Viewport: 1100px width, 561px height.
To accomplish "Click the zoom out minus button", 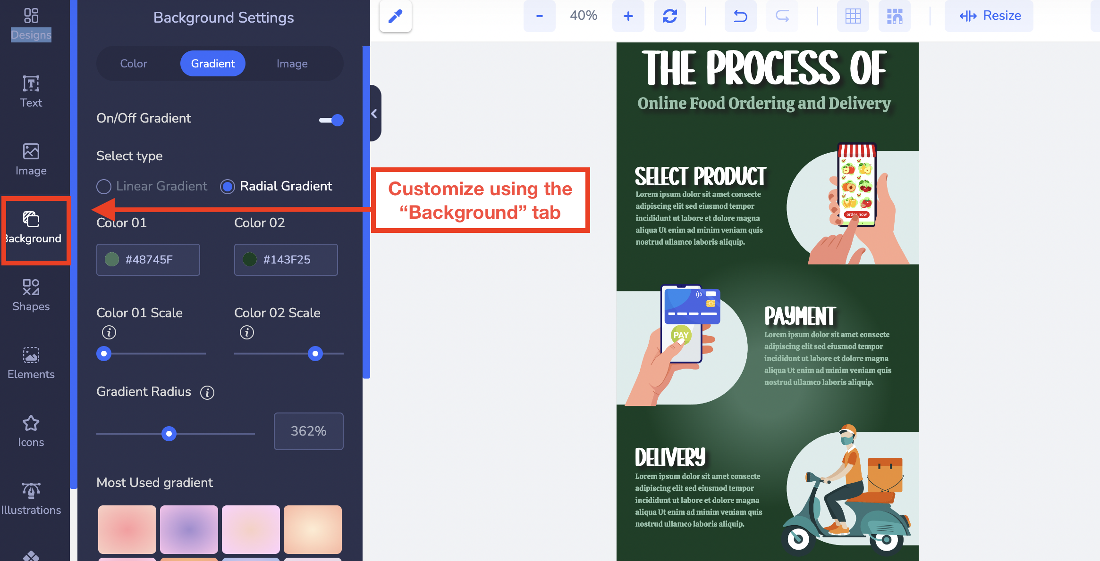I will click(x=540, y=16).
